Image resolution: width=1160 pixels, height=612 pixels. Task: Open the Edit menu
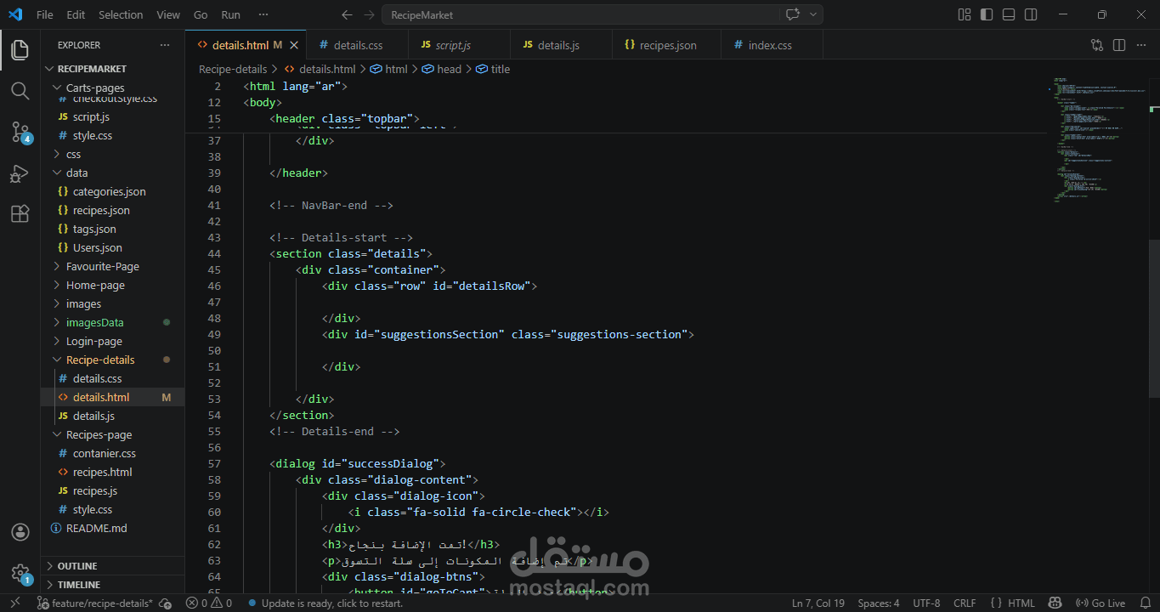pos(76,14)
